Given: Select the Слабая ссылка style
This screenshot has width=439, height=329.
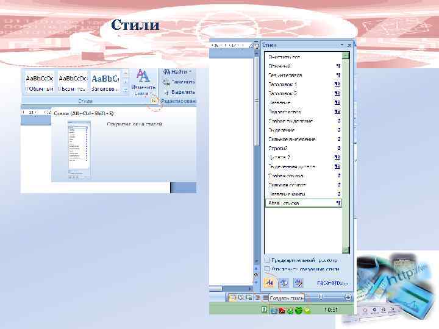Looking at the screenshot, I should [303, 175].
